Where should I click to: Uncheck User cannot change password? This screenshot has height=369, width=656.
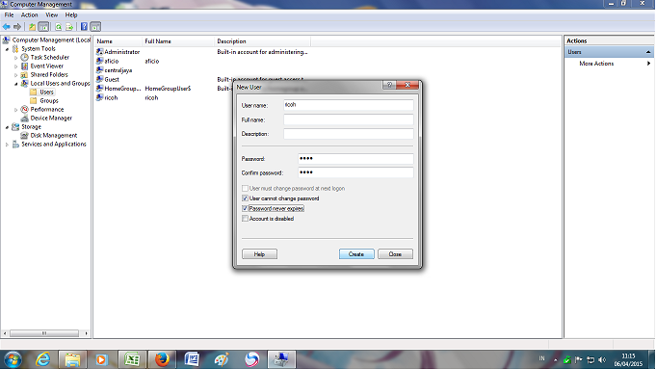tap(245, 198)
